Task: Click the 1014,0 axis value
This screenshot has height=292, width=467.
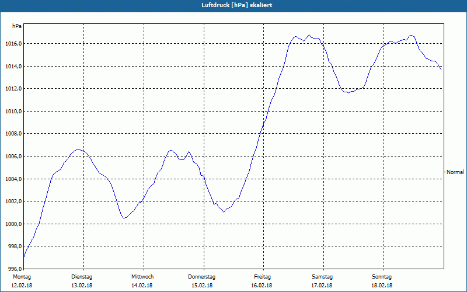Action: [x=13, y=67]
